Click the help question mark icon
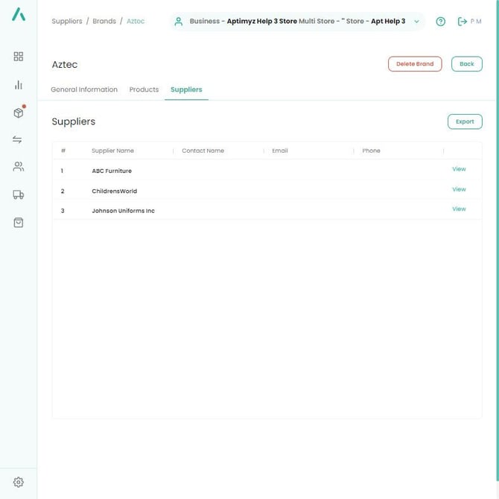 coord(440,22)
